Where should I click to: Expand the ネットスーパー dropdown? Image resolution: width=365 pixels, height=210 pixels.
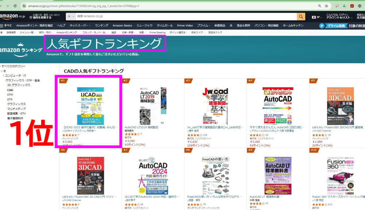80,25
